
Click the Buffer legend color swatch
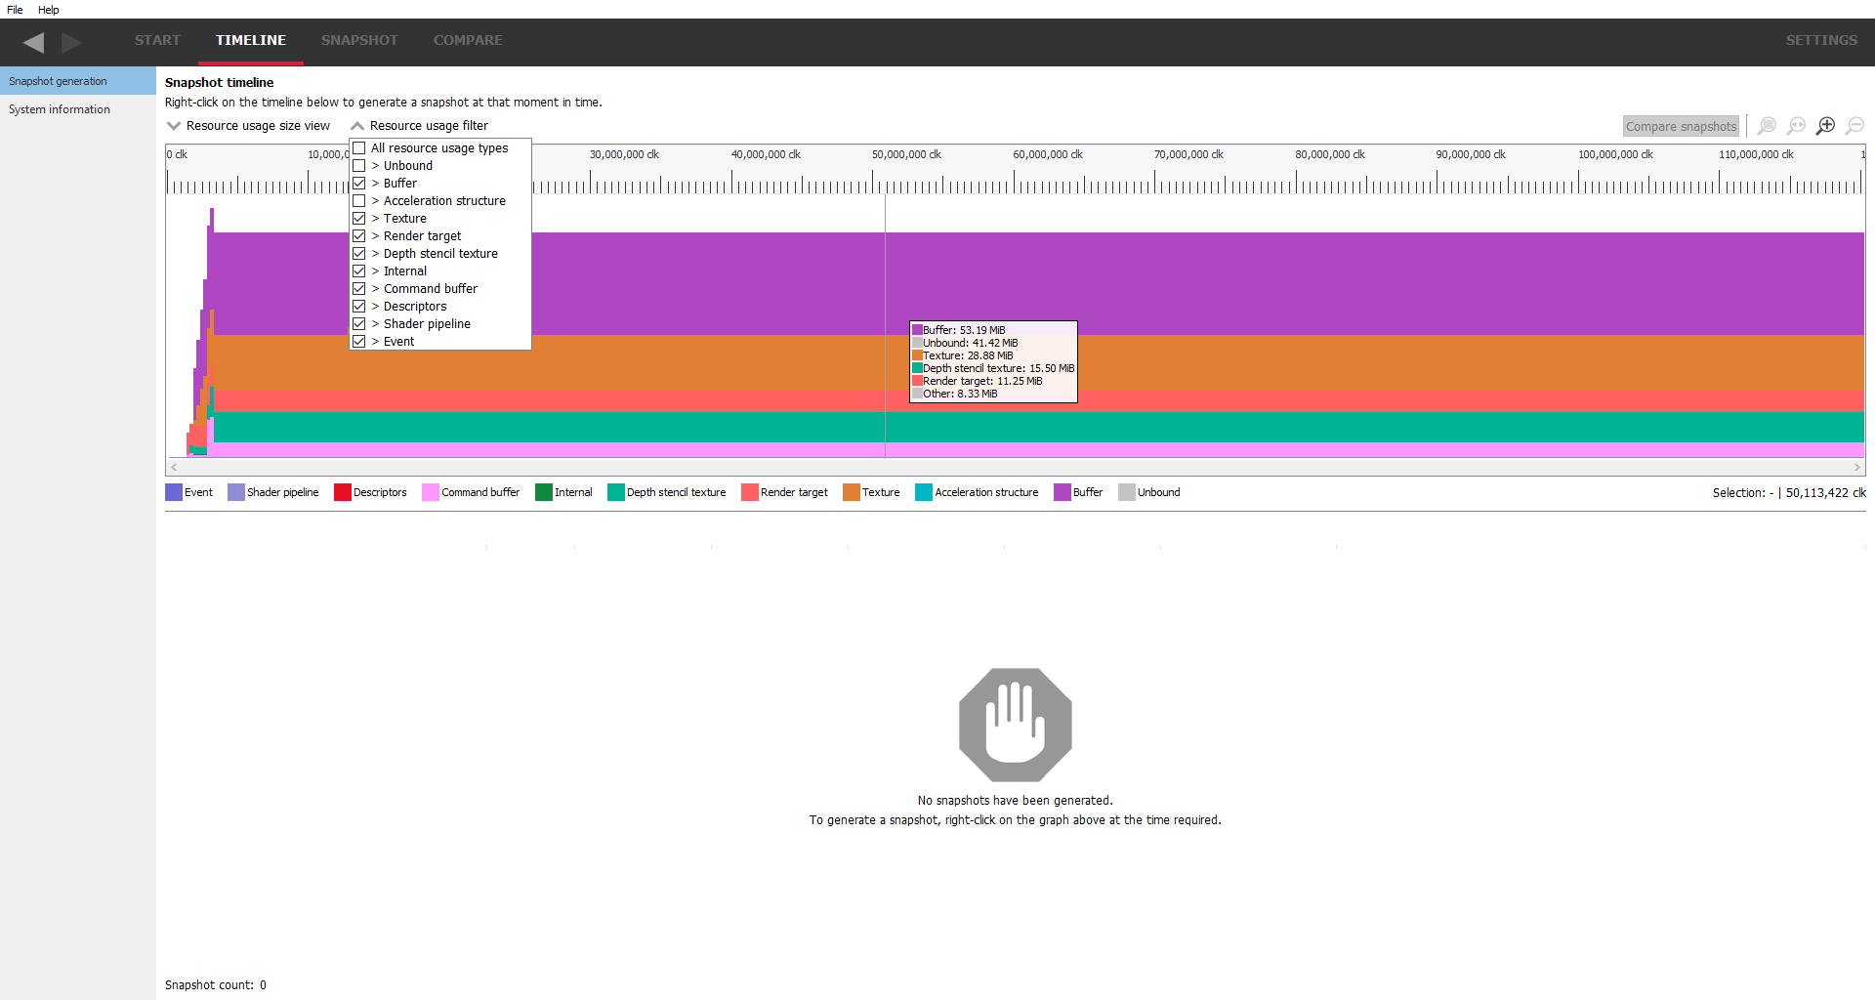(1062, 492)
